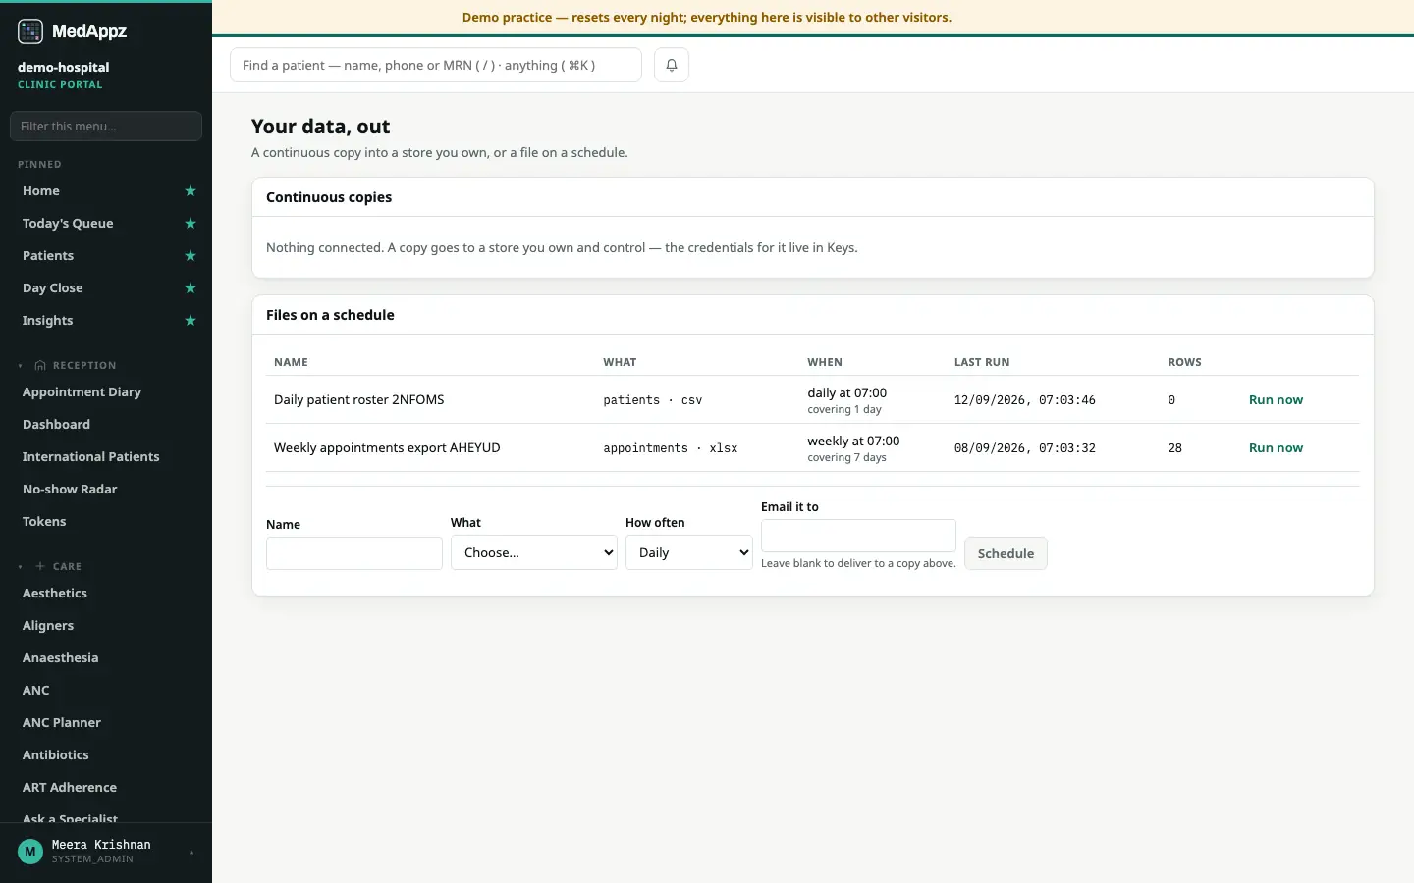Collapse the Reception section arrow
The width and height of the screenshot is (1414, 883).
[21, 366]
